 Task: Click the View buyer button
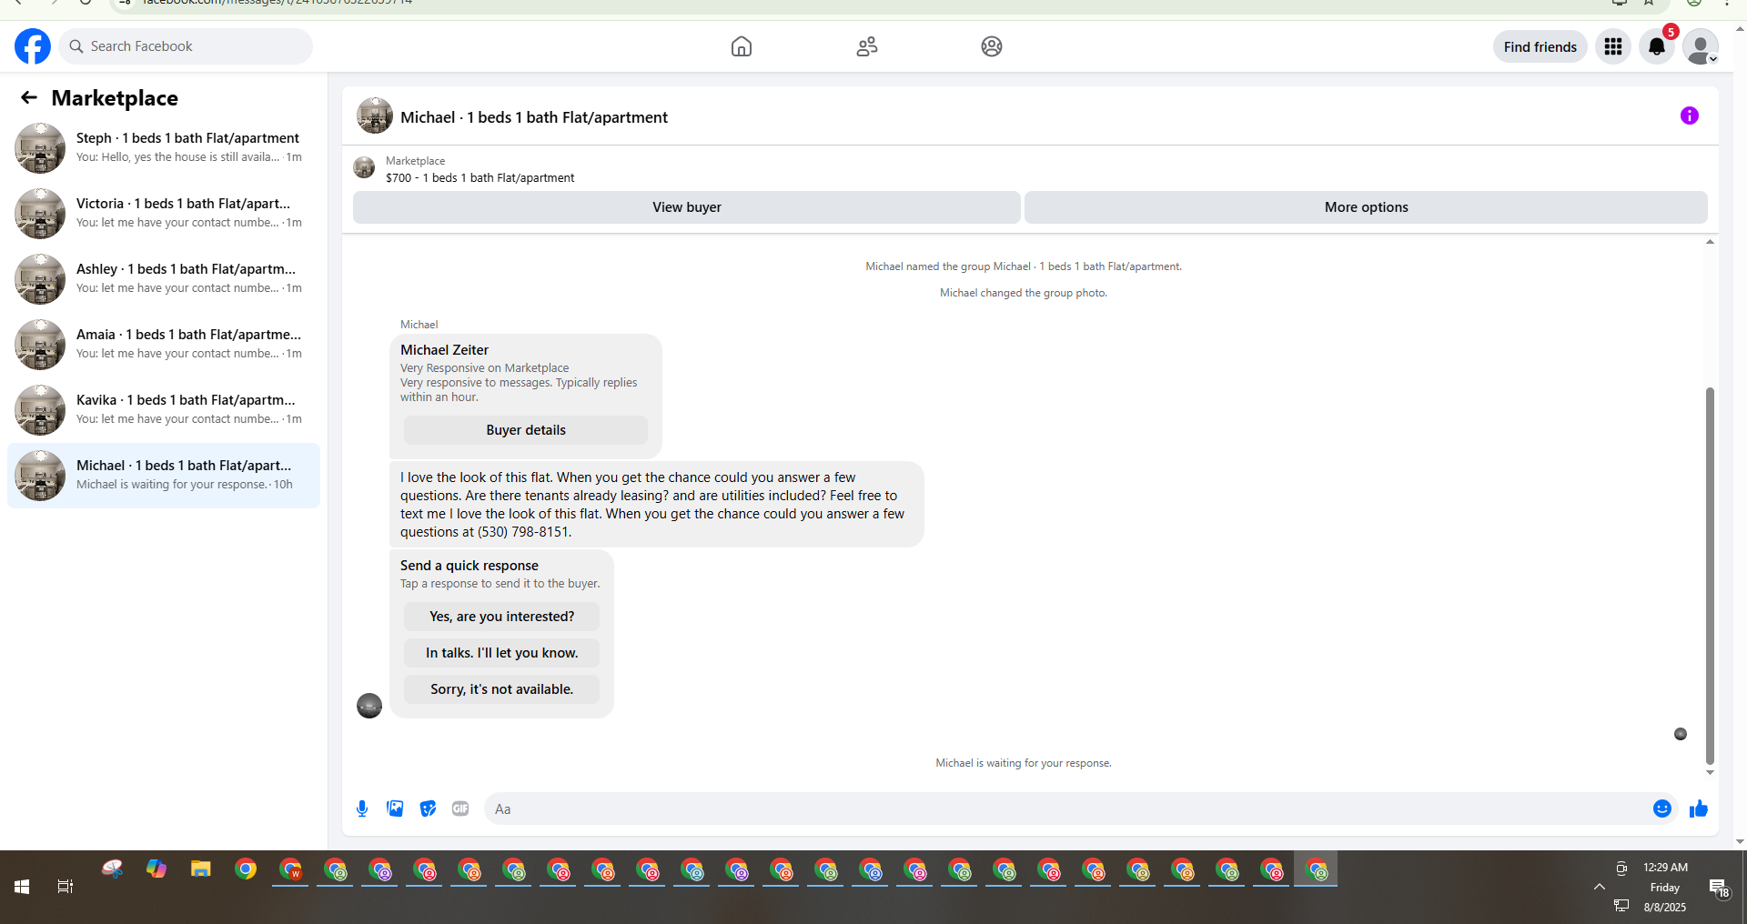tap(687, 207)
